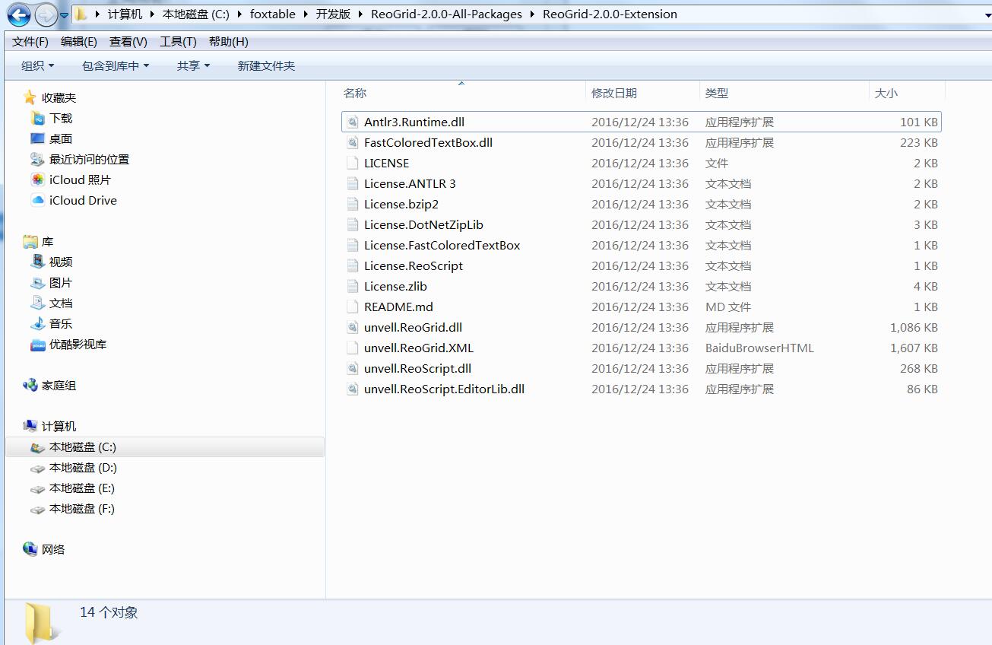Click the Back navigation arrow button
992x645 pixels.
click(19, 14)
